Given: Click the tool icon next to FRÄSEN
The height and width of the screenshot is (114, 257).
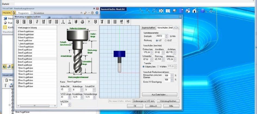Looking at the screenshot, I should (x=13, y=13).
